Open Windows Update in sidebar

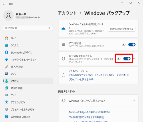click(28, 117)
